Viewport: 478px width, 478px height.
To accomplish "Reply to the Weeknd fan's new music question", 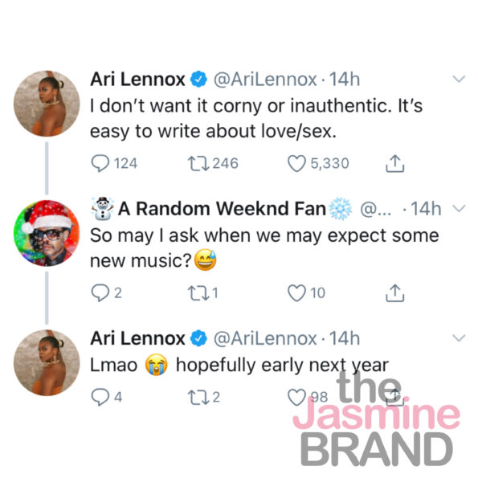I will tap(100, 292).
